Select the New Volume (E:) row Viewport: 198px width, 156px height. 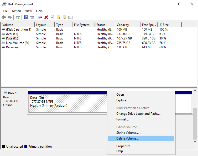[16, 43]
